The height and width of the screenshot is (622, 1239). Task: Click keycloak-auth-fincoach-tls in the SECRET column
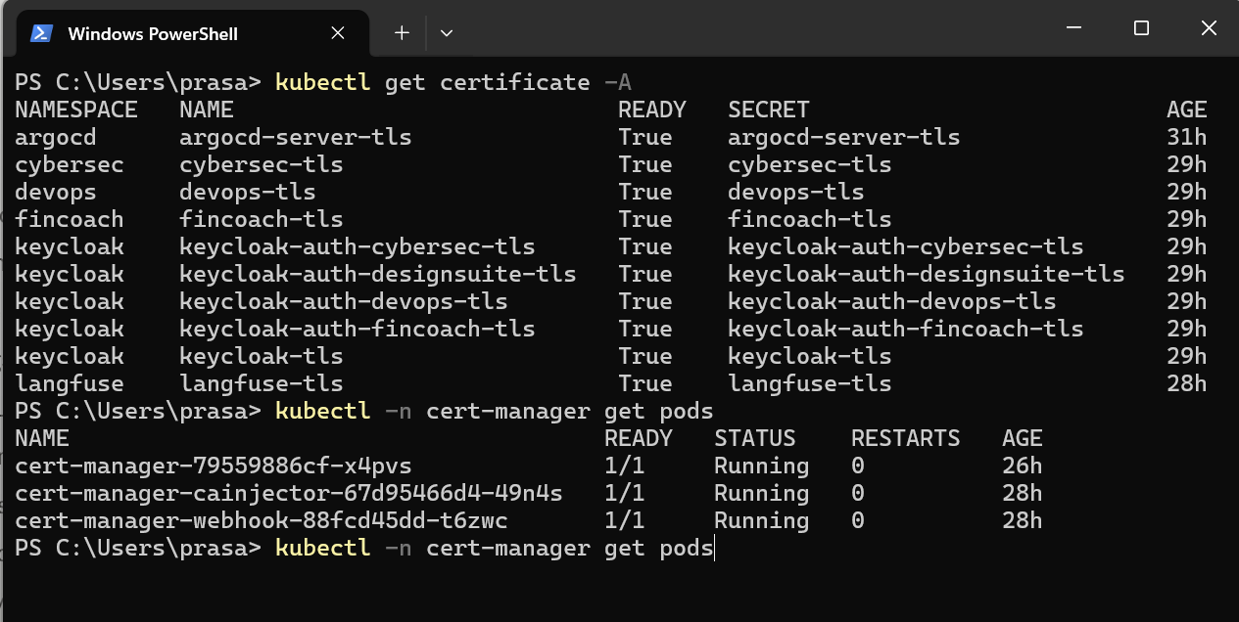click(x=906, y=329)
